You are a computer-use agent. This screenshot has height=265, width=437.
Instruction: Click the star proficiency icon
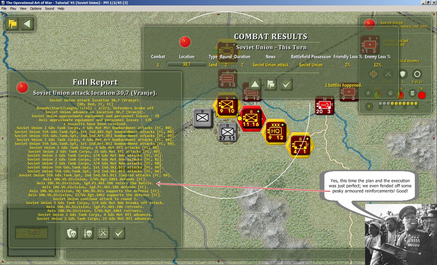click(368, 93)
